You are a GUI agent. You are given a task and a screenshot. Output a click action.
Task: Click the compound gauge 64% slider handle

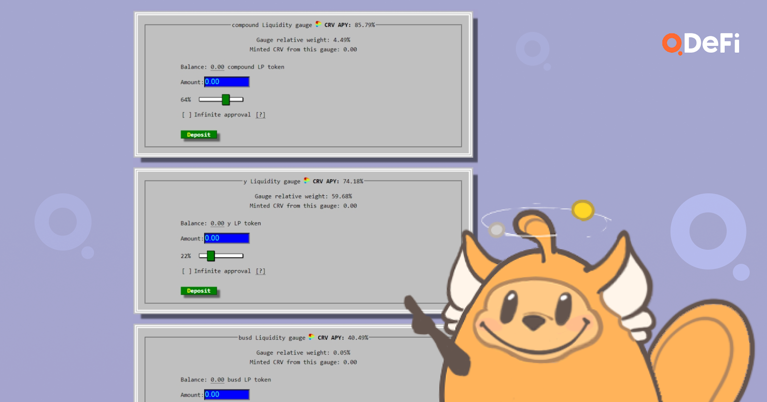pos(226,100)
